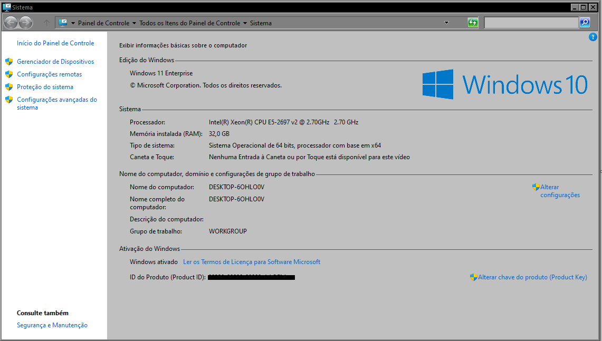Click the computer icon in the address bar
Viewport: 602px width, 341px height.
(x=63, y=23)
